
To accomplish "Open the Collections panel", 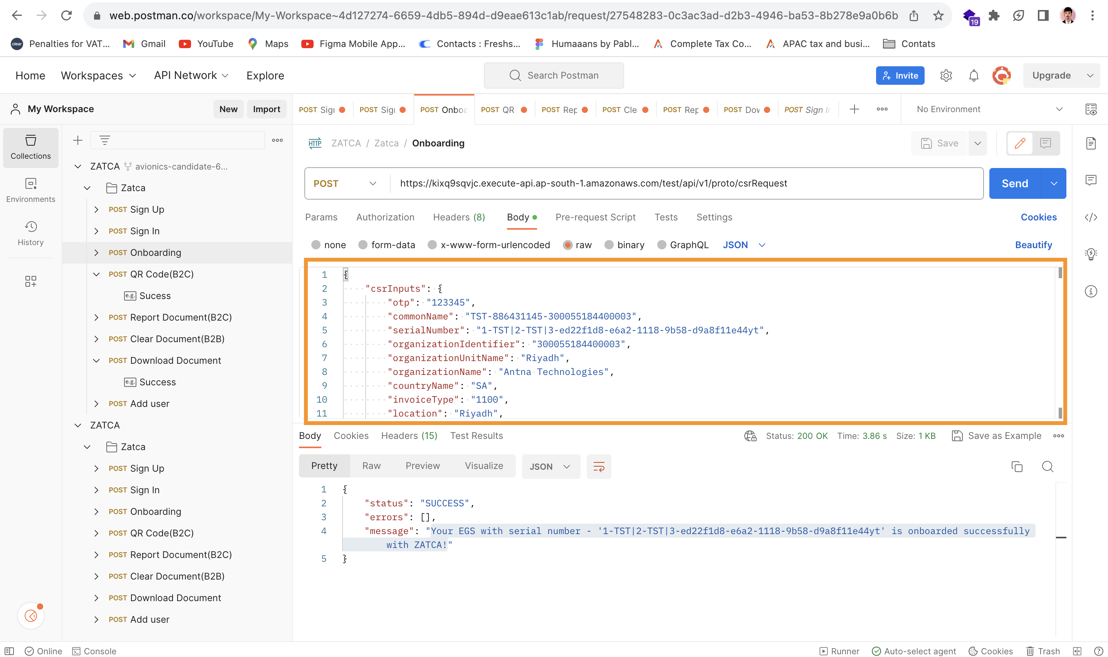I will click(30, 148).
